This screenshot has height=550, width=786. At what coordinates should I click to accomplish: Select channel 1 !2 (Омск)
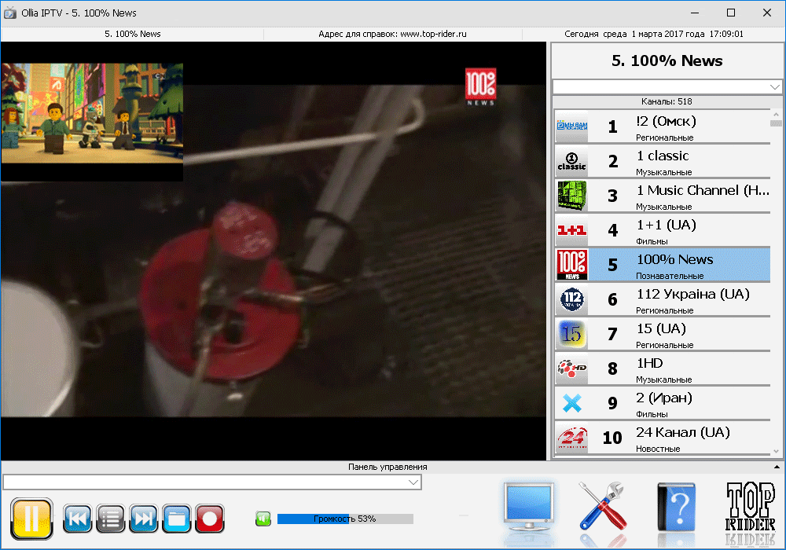pos(663,126)
